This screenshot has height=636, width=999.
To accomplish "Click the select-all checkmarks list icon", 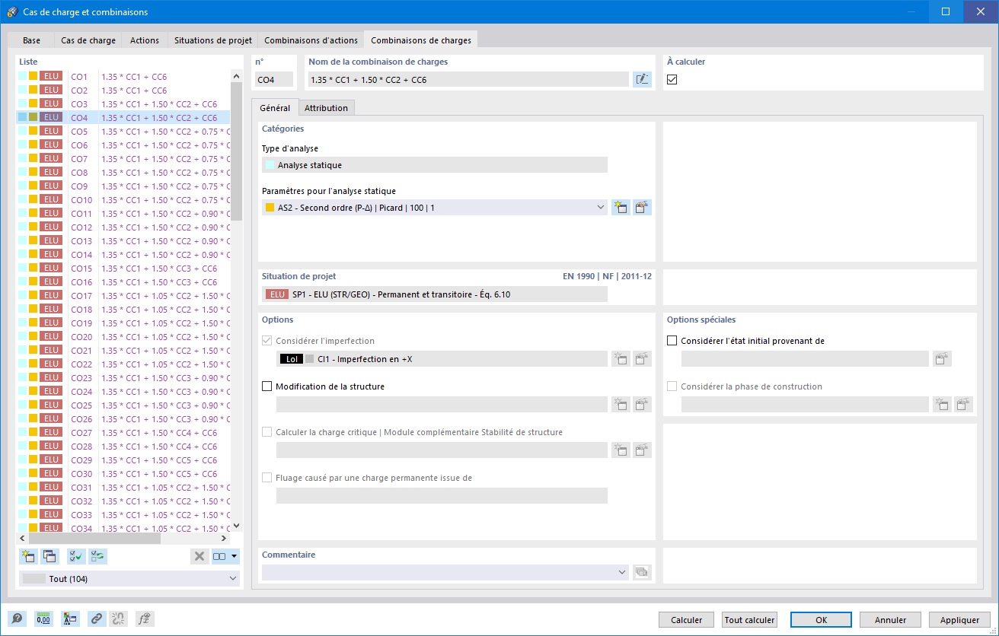I will click(x=75, y=556).
